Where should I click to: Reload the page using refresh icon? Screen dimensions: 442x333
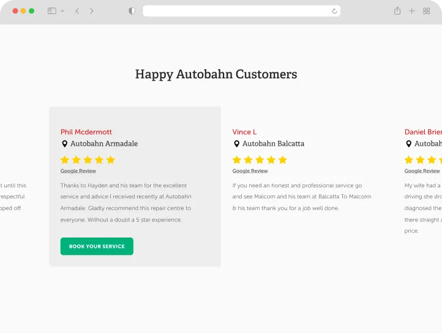coord(334,11)
